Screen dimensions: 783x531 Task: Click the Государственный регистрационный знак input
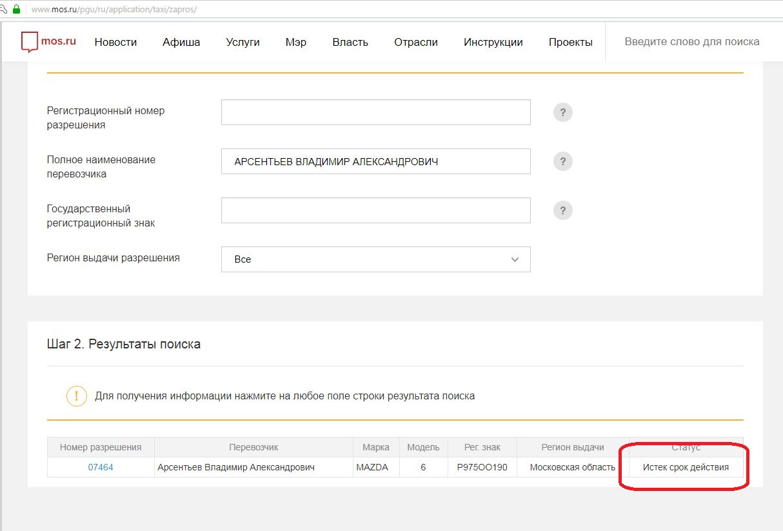pos(376,210)
